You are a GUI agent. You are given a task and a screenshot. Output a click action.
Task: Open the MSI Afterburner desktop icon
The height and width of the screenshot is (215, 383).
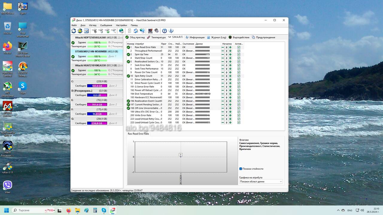tap(7, 90)
